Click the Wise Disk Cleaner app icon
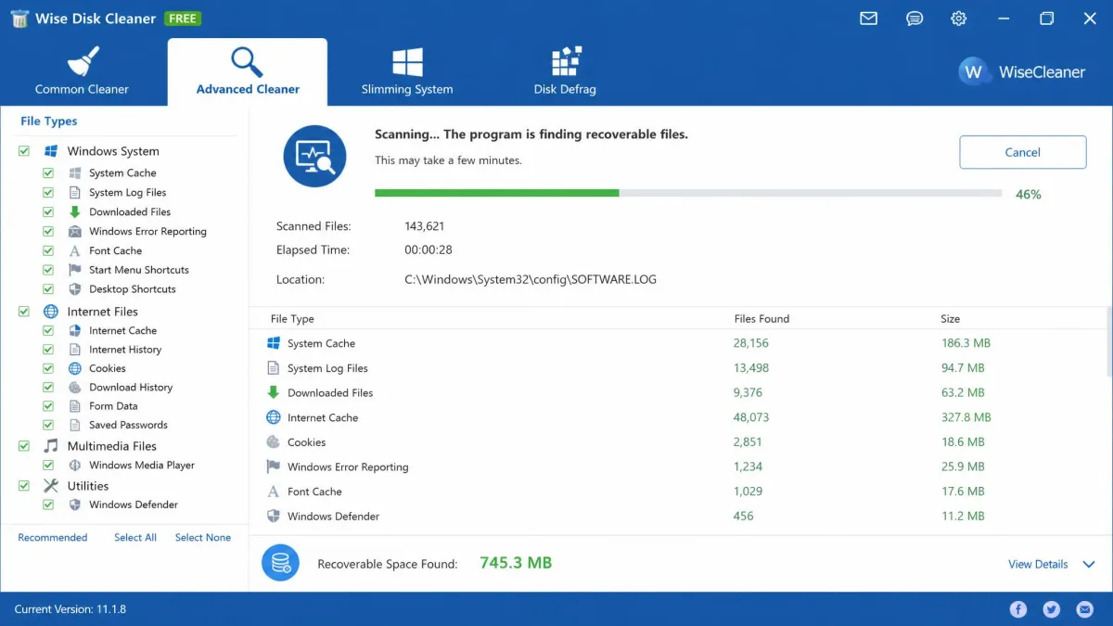Image resolution: width=1113 pixels, height=626 pixels. pyautogui.click(x=19, y=19)
